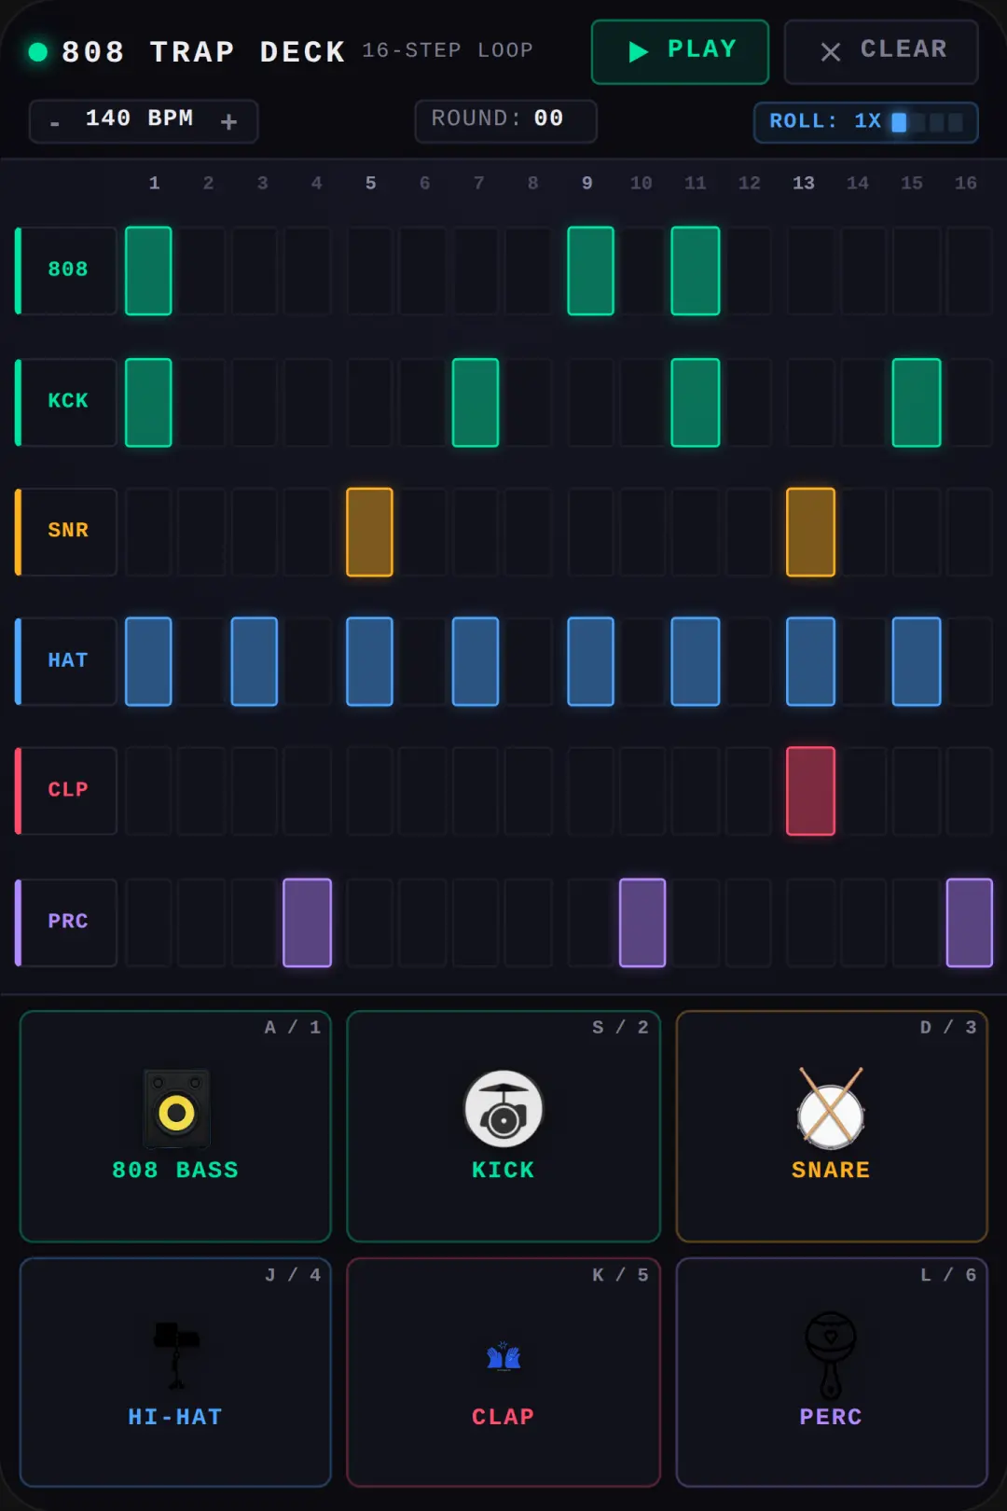Click the 140 BPM tempo value
Screen dimensions: 1007x1511
140,119
